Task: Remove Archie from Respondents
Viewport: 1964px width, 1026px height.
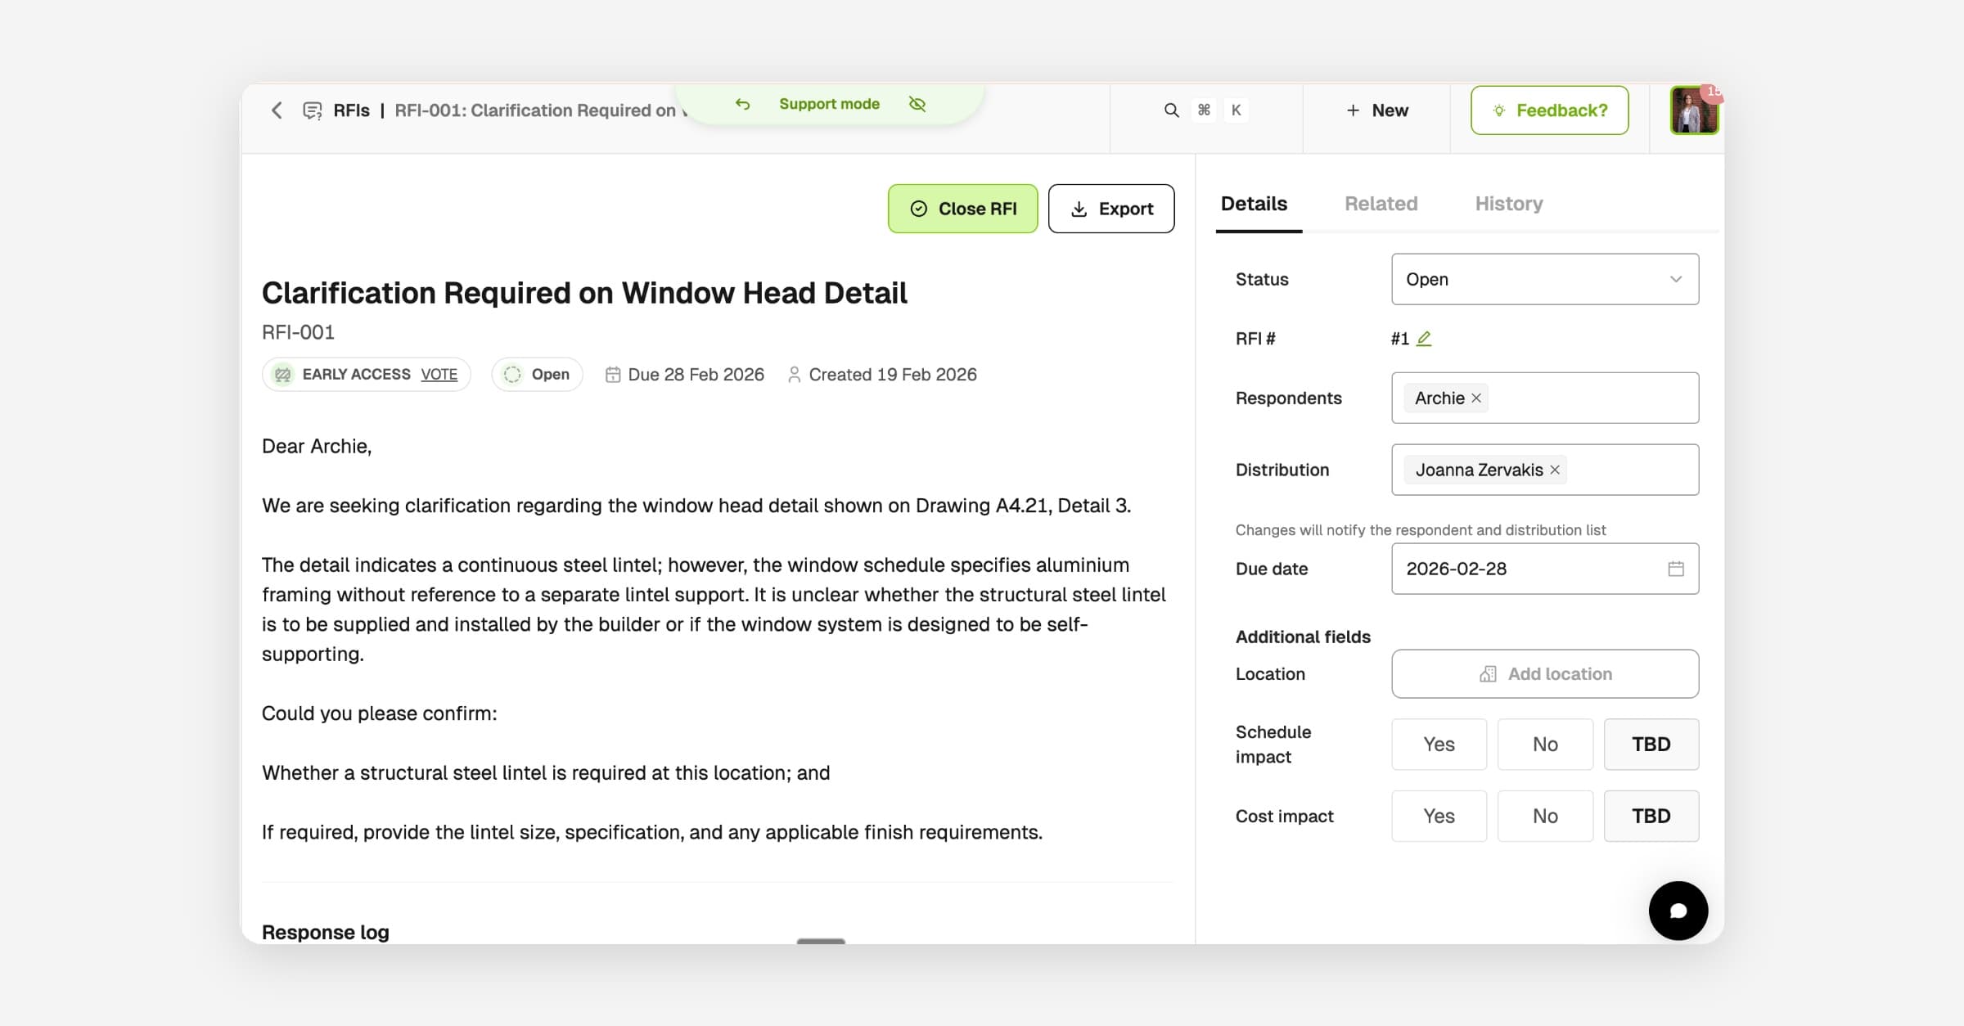Action: click(1476, 398)
